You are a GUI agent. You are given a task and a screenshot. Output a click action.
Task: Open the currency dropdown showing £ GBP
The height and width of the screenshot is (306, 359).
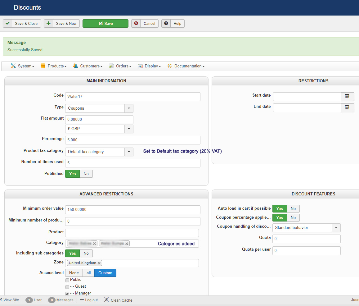(99, 129)
